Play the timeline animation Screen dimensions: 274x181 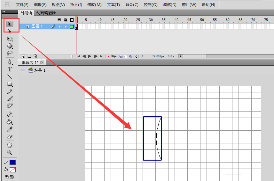coord(90,56)
